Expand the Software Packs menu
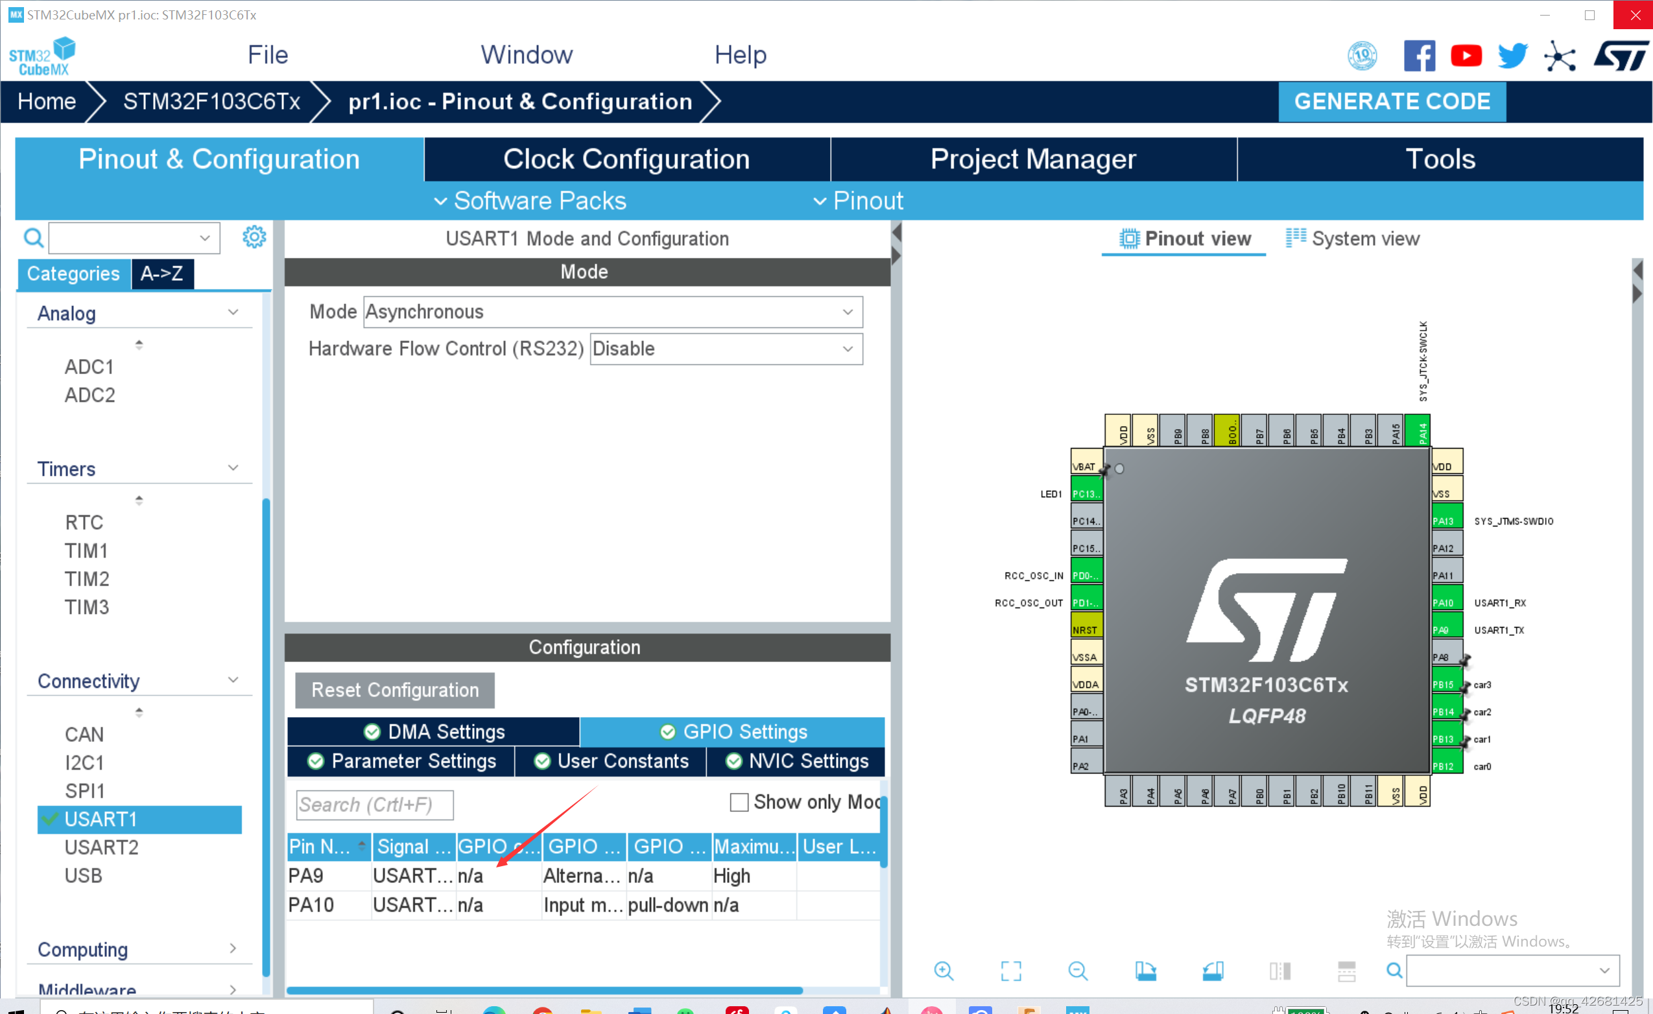Screen dimensions: 1653x1014 point(530,200)
